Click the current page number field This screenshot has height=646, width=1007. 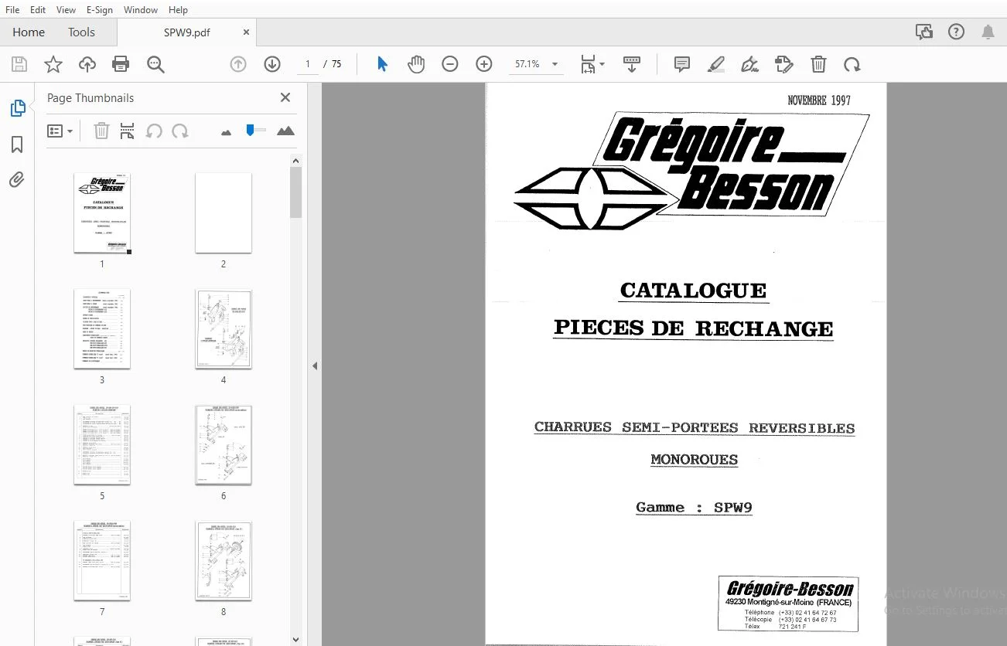coord(308,64)
